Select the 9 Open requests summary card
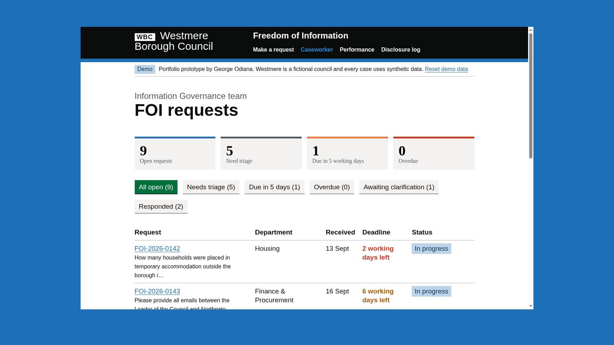The width and height of the screenshot is (614, 345). pyautogui.click(x=175, y=153)
